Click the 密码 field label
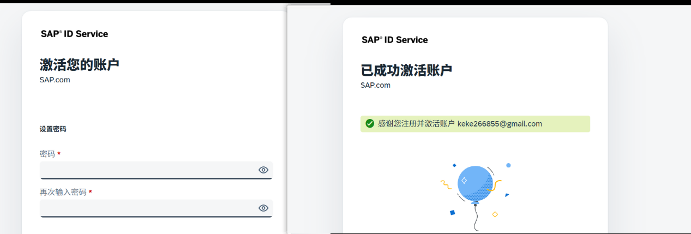This screenshot has width=691, height=234. [47, 154]
